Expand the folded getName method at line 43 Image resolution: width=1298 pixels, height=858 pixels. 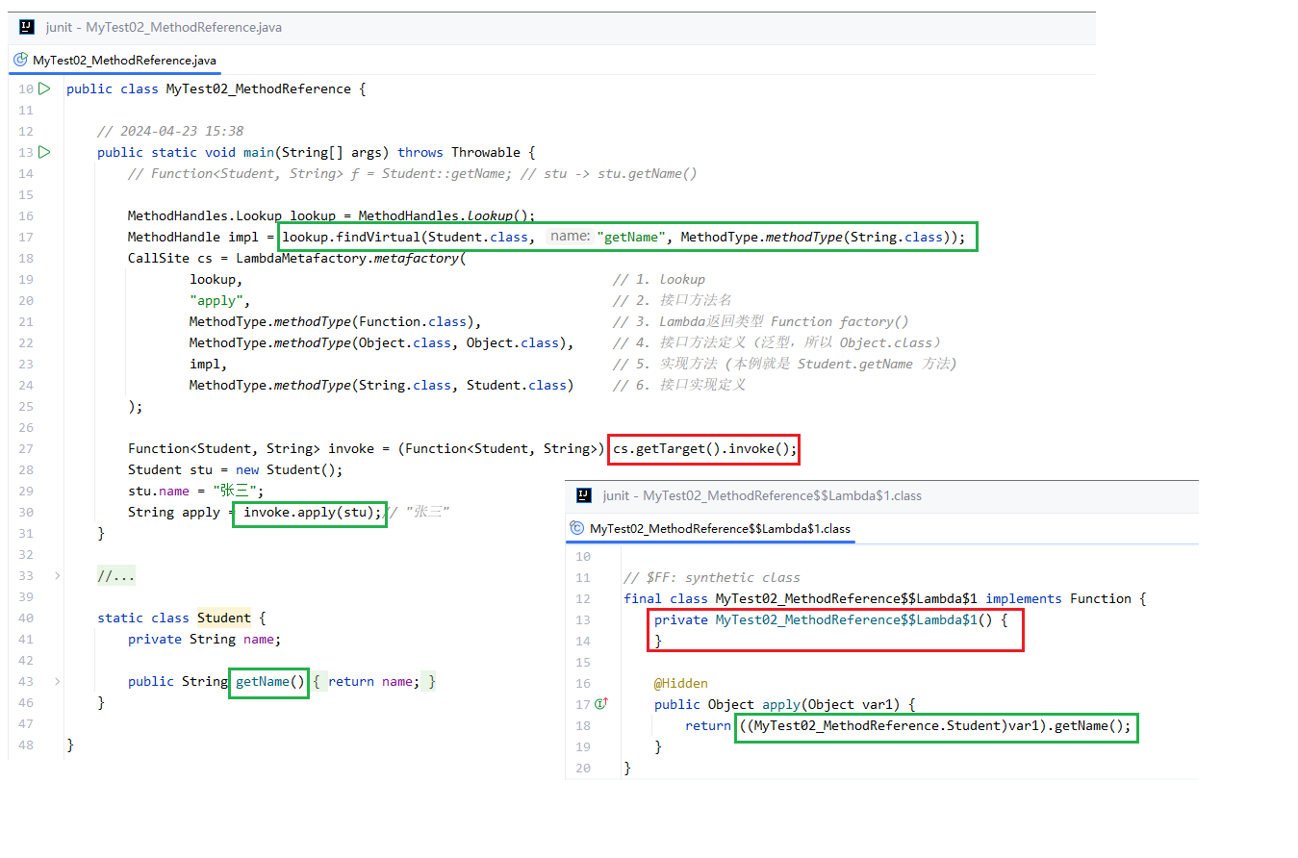[57, 681]
